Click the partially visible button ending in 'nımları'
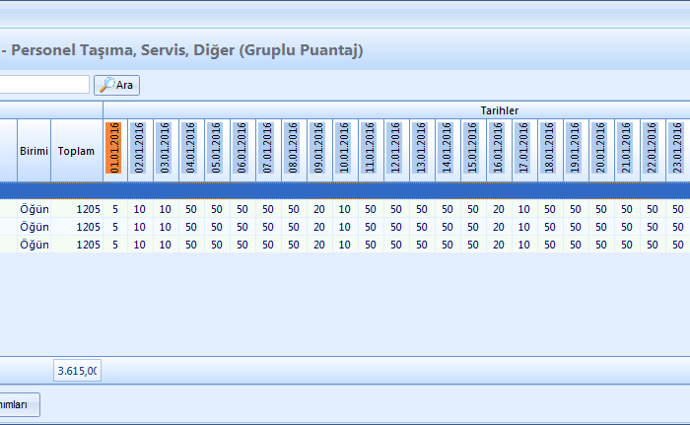Image resolution: width=690 pixels, height=425 pixels. pyautogui.click(x=20, y=404)
